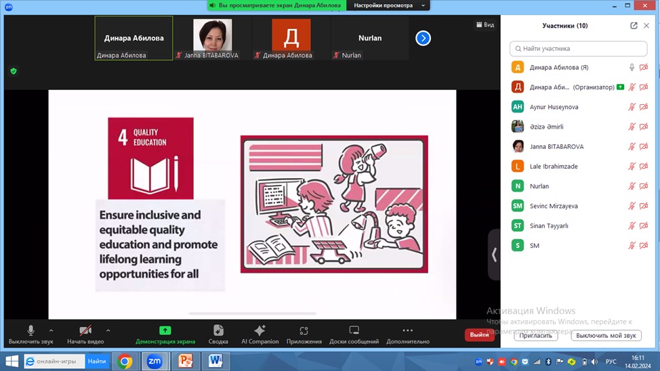660x371 pixels.
Task: Click the viewing screen notification banner
Action: click(x=277, y=5)
